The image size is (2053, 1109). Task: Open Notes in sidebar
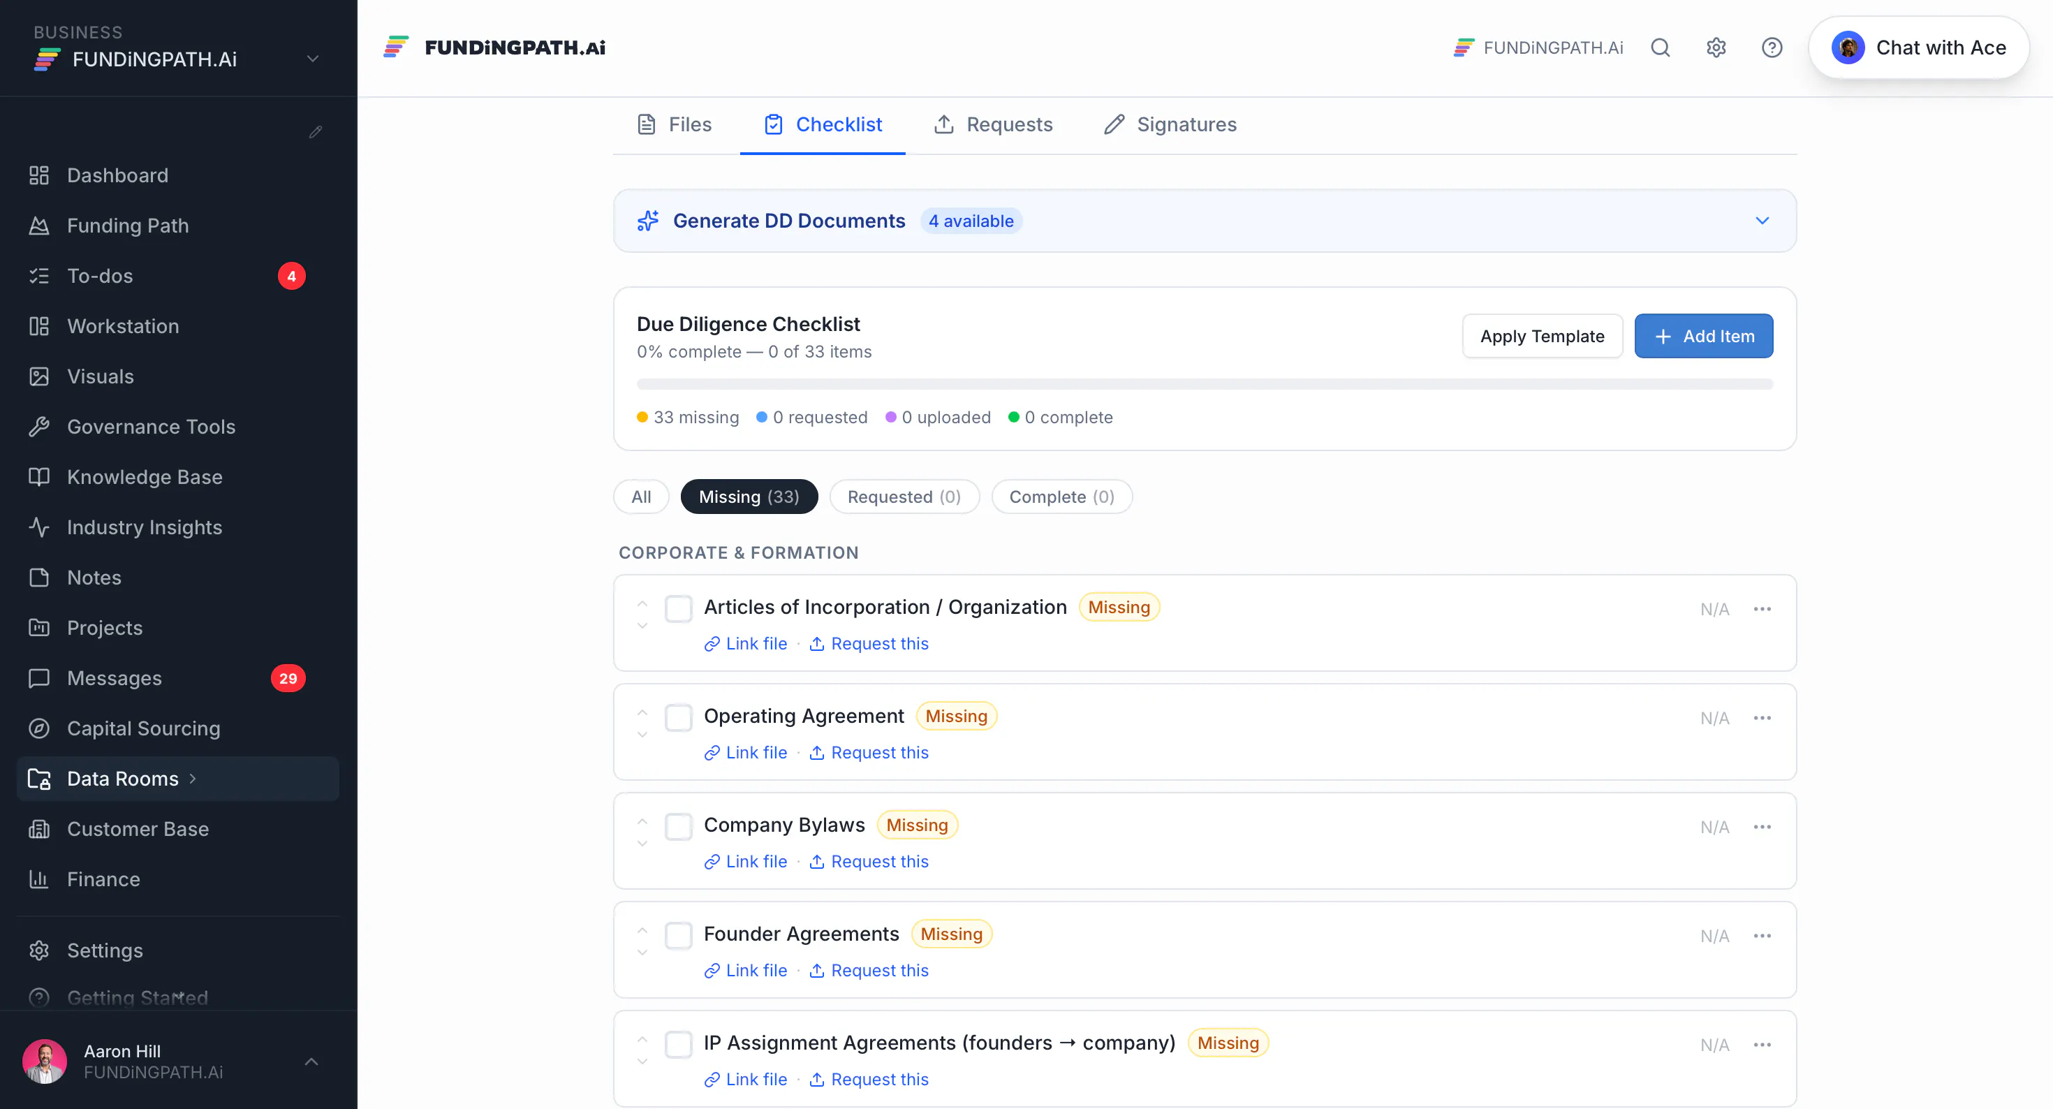point(179,578)
